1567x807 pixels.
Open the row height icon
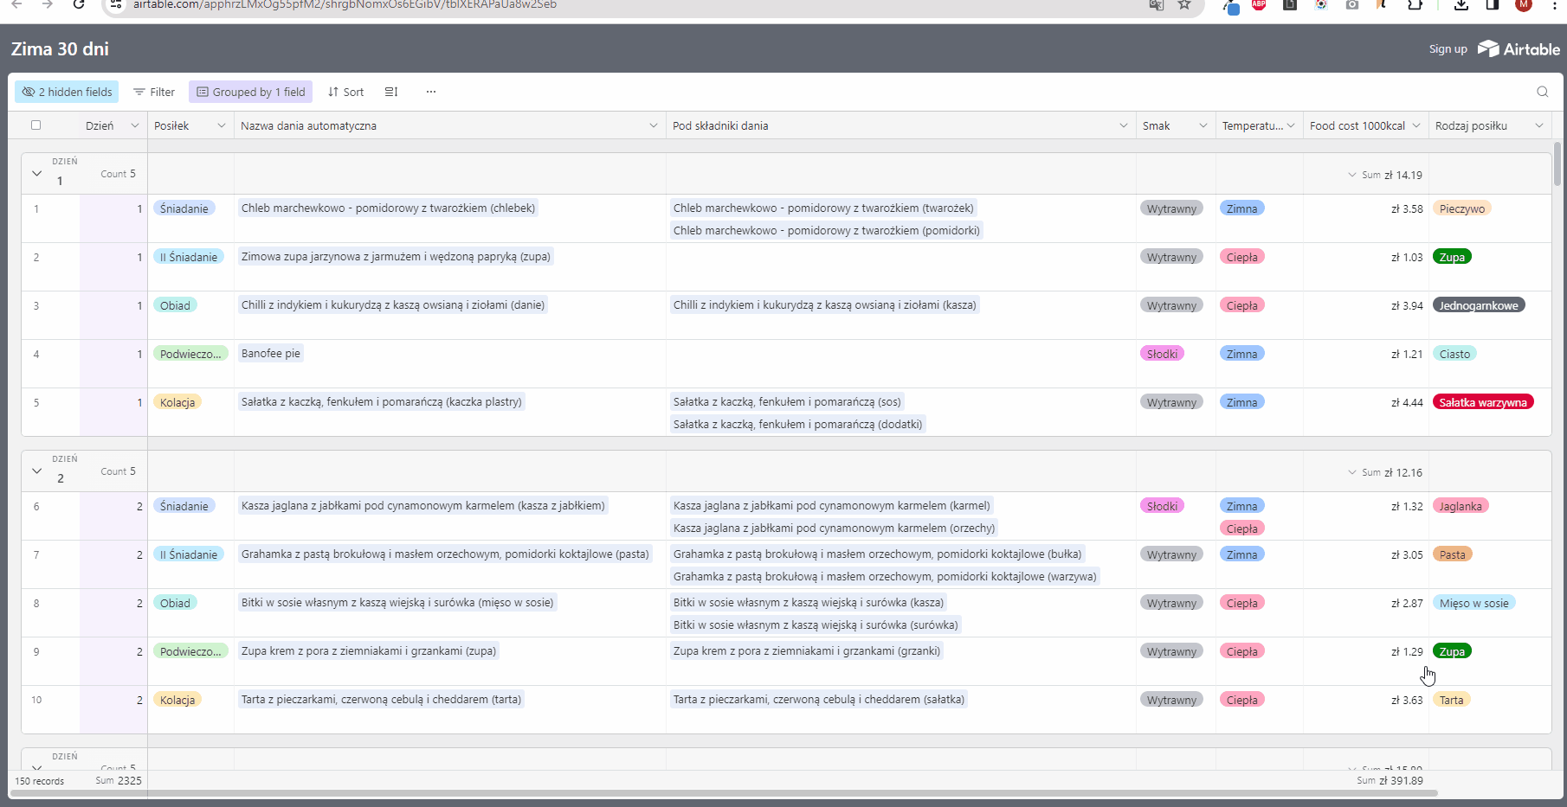click(391, 92)
